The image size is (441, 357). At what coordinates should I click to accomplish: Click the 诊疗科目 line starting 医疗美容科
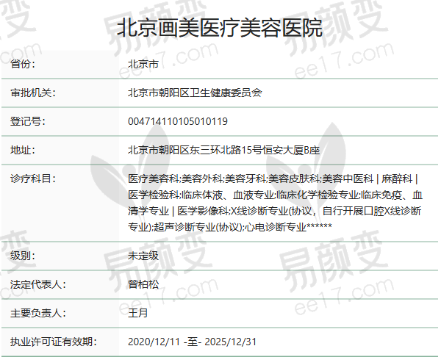(273, 178)
